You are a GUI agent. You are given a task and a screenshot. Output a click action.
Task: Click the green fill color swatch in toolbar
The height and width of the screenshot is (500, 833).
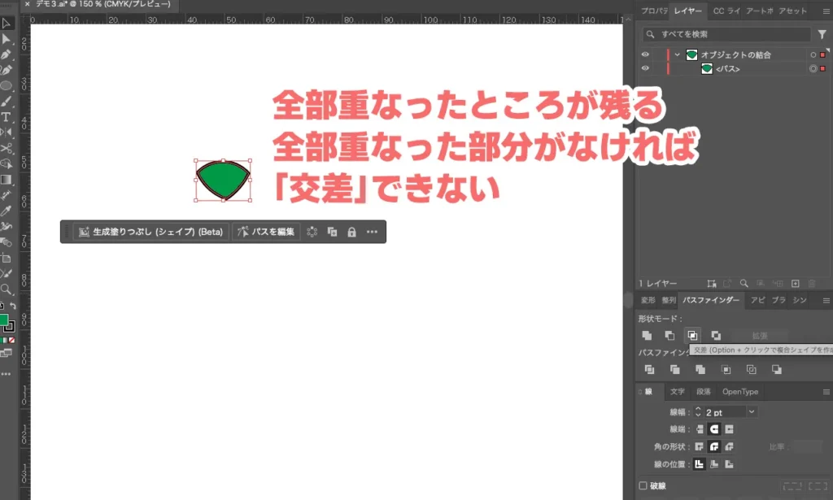pyautogui.click(x=5, y=318)
